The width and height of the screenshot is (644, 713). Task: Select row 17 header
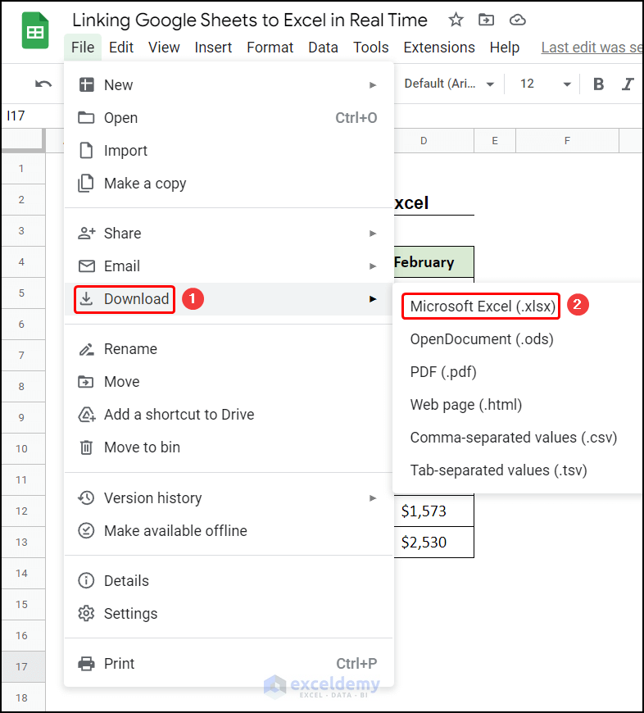[22, 666]
